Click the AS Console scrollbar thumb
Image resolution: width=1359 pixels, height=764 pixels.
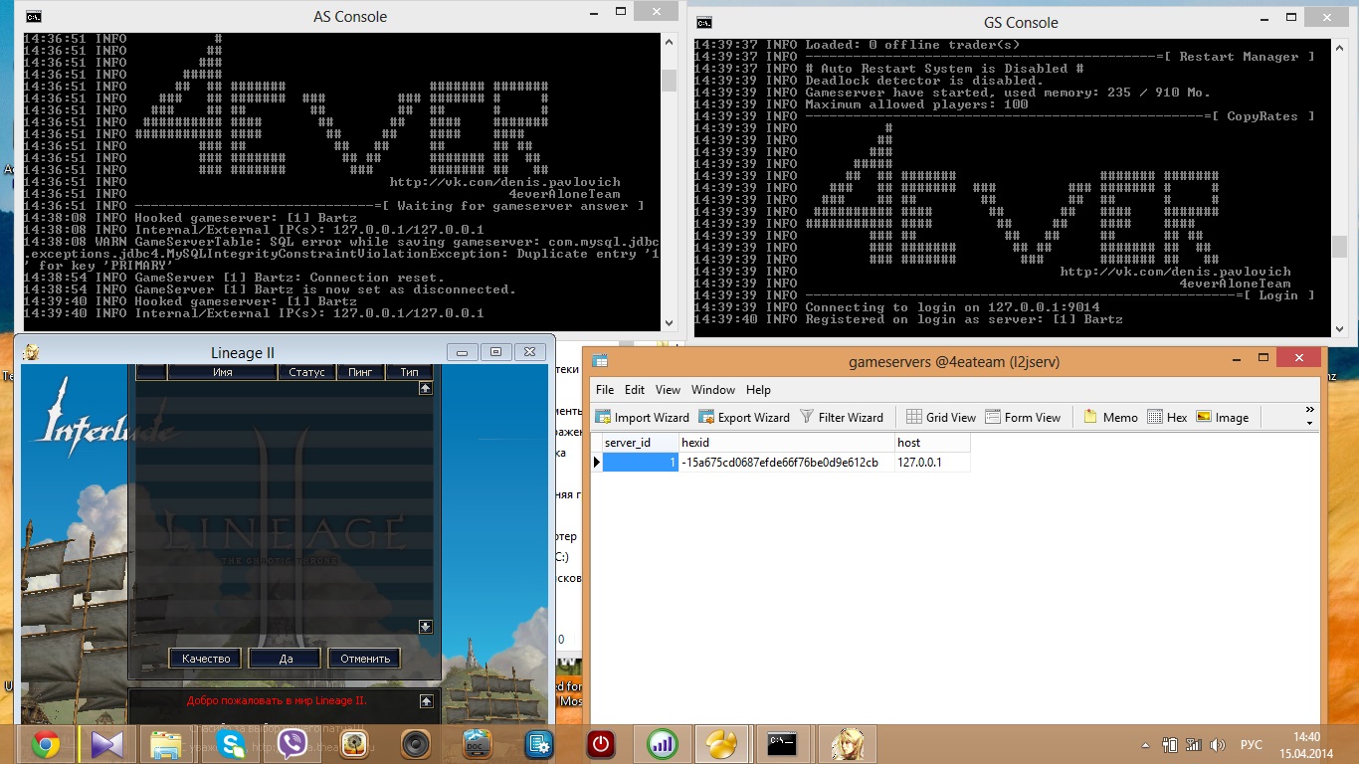(x=670, y=80)
